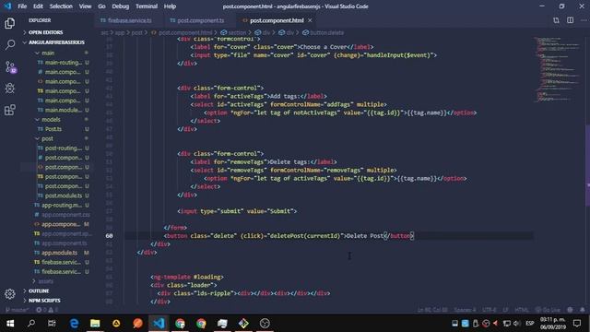Switch to the post.component.ts tab
The height and width of the screenshot is (332, 590).
tap(200, 20)
